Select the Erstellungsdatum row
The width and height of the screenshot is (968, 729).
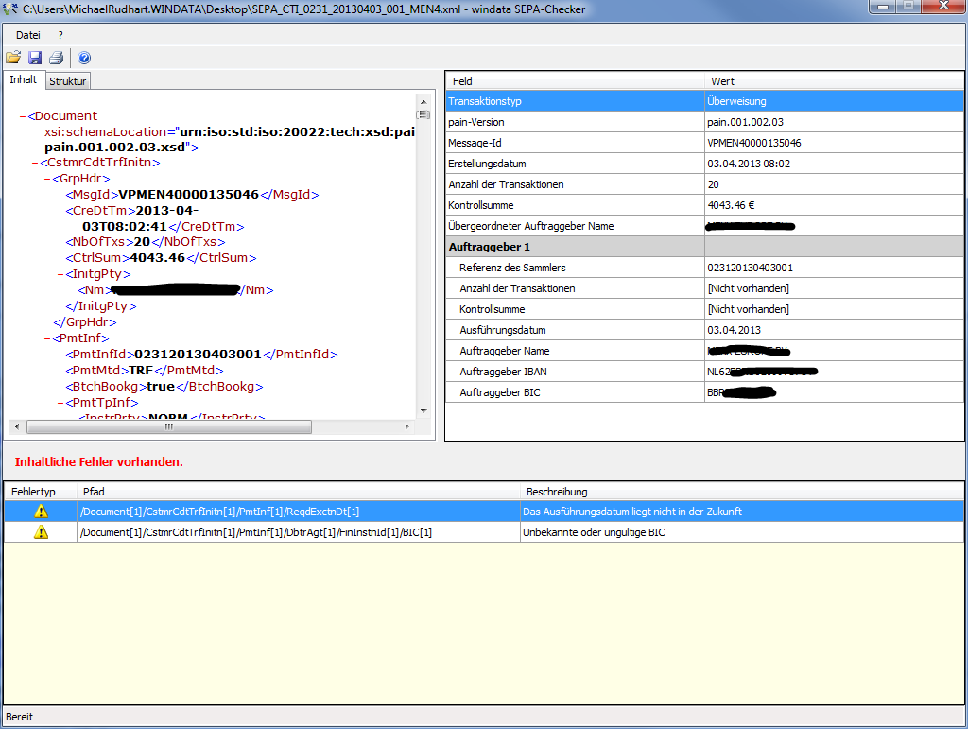point(704,164)
